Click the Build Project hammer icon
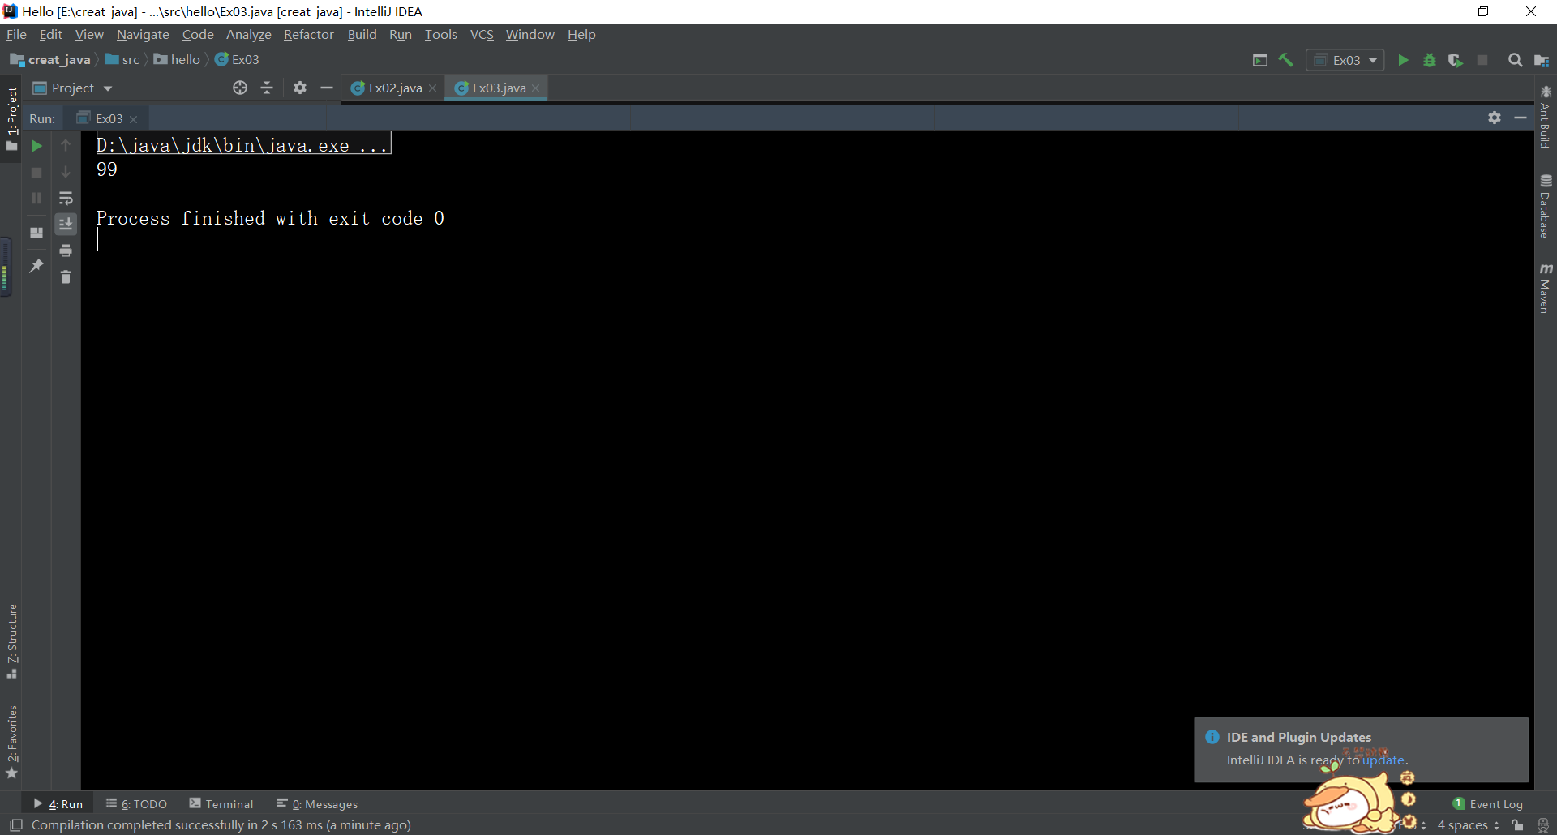 pos(1286,60)
